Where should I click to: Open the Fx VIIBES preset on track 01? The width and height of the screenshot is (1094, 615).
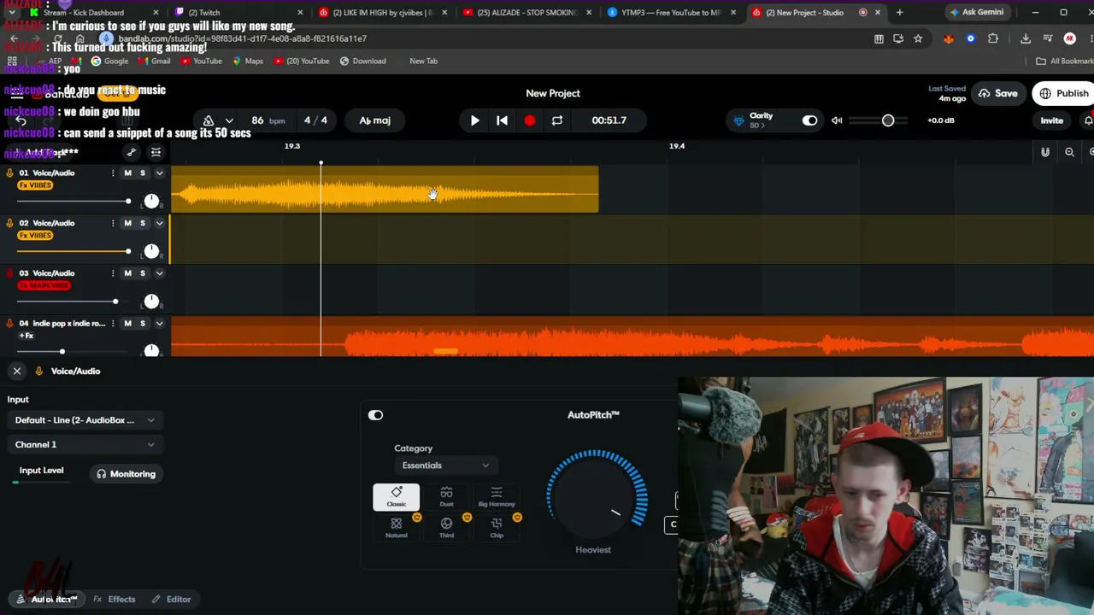(x=35, y=185)
